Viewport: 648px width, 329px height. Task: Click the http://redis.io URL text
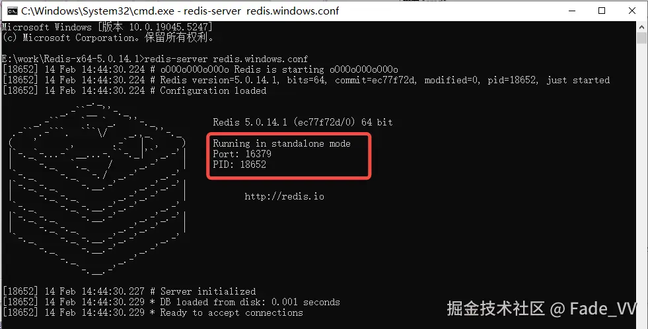pyautogui.click(x=284, y=196)
